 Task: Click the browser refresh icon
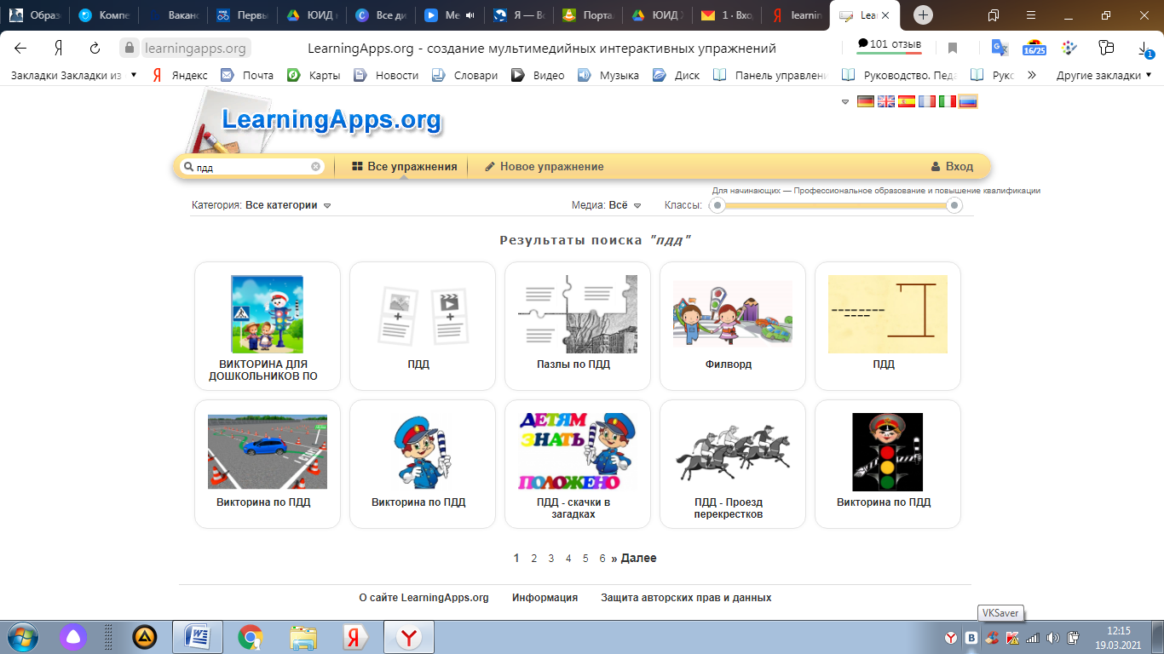tap(95, 49)
